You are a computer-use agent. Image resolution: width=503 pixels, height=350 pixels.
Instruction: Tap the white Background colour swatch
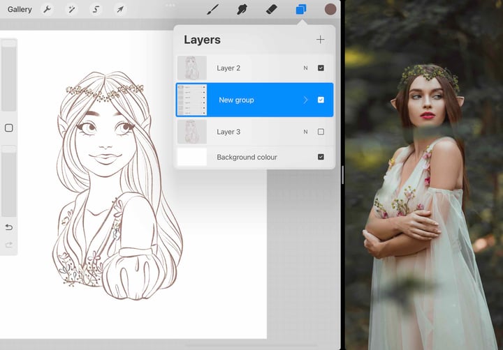pos(192,157)
